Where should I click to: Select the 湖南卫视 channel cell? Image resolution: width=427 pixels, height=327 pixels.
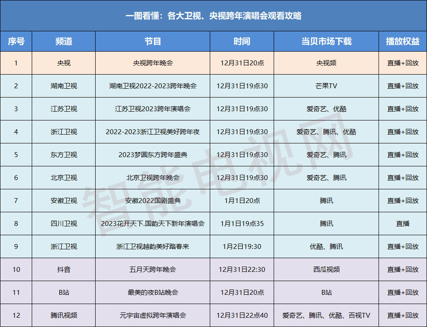pos(64,86)
